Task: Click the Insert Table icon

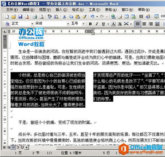Action: (x=126, y=17)
